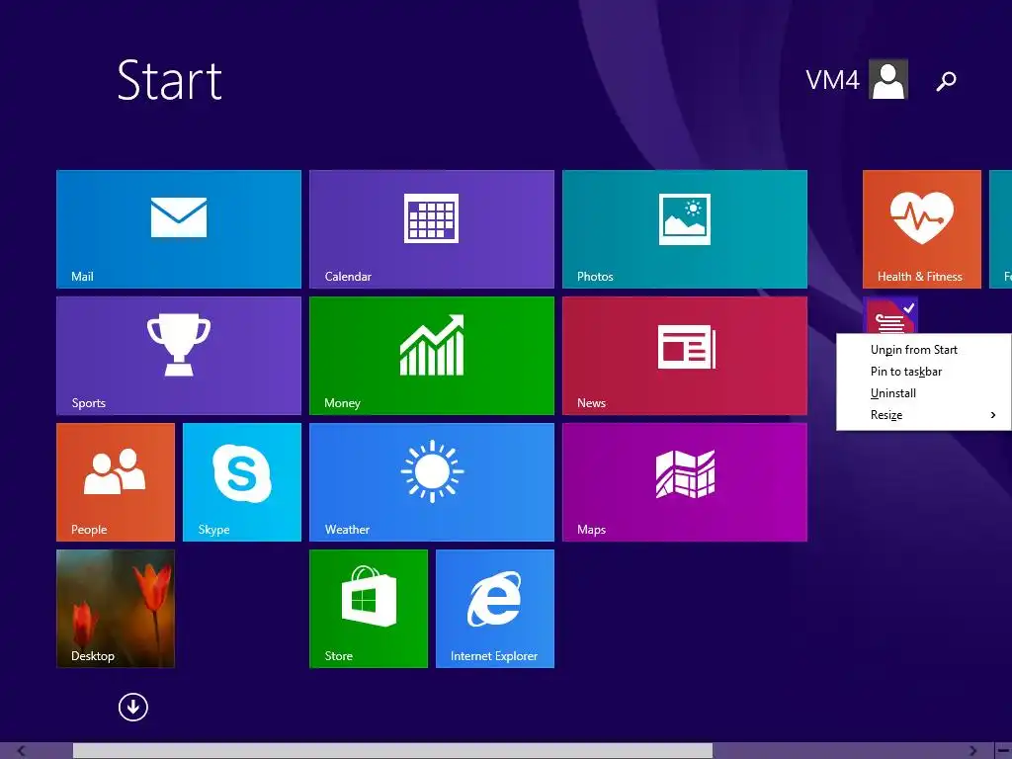The height and width of the screenshot is (759, 1012).
Task: Click the horizontal scrollbar thumb
Action: point(392,751)
